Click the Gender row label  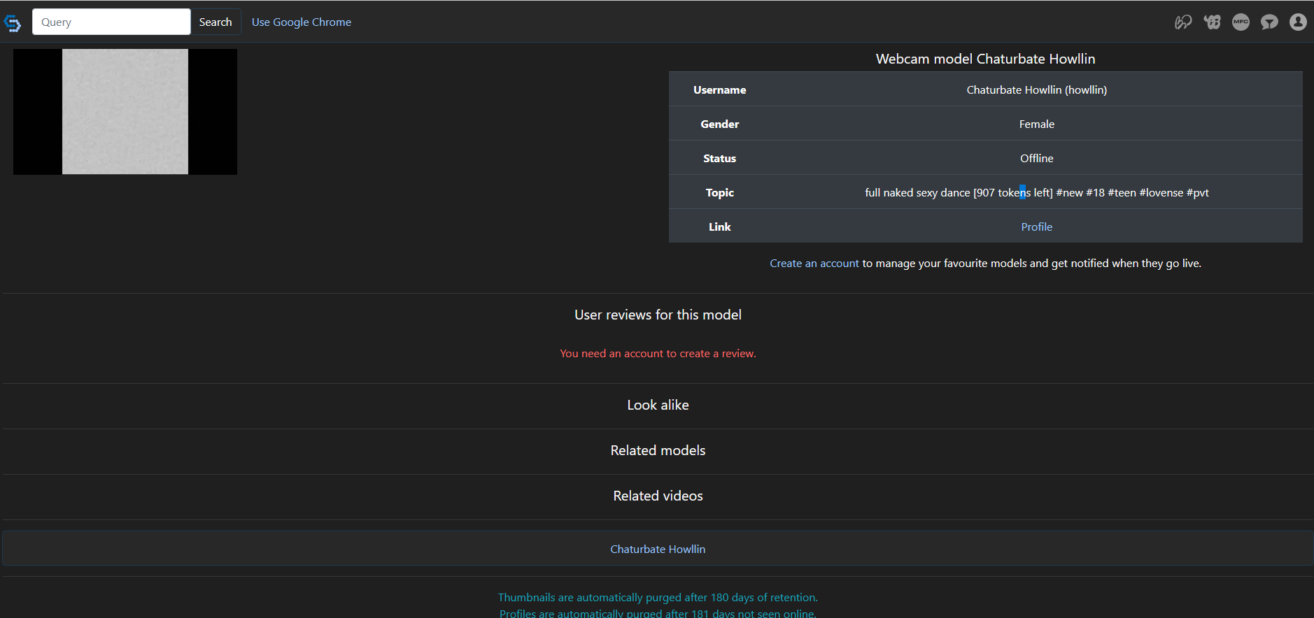tap(719, 124)
